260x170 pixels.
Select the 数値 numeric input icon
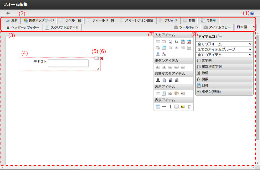pos(170,41)
